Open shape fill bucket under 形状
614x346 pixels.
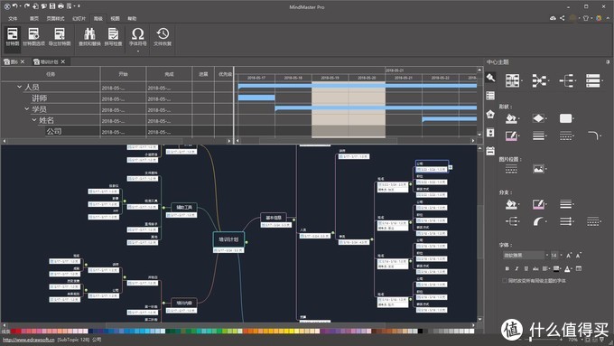[512, 118]
